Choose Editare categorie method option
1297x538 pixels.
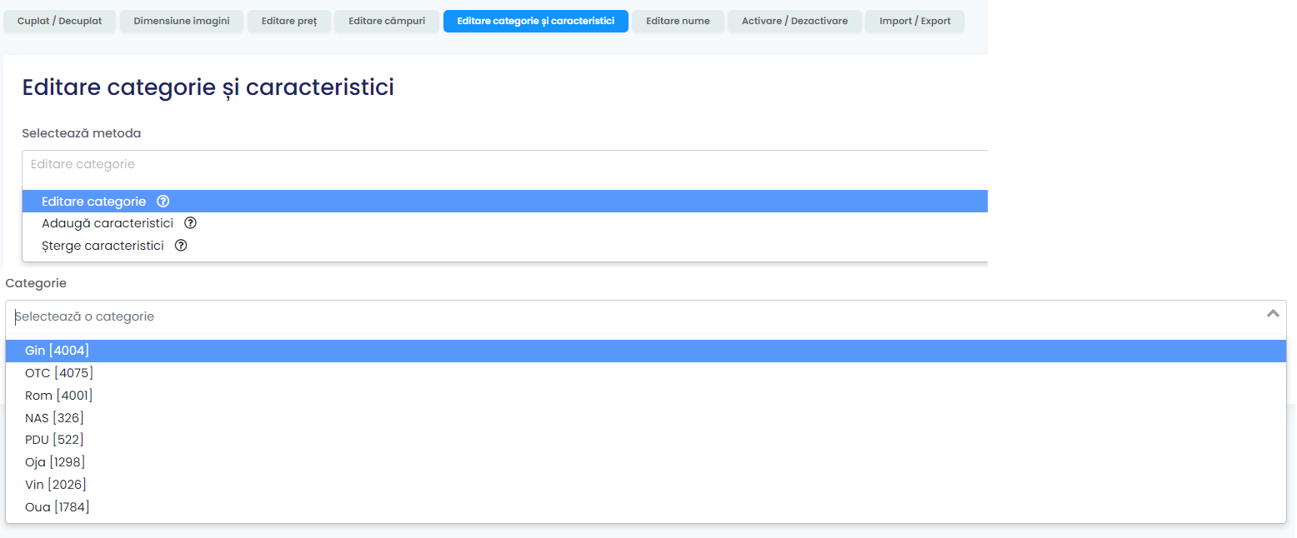[x=505, y=202]
